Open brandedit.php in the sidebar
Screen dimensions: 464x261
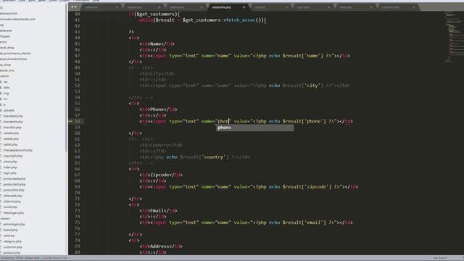(x=13, y=122)
